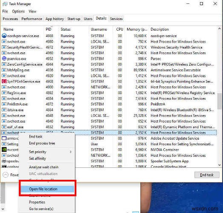The image size is (223, 213).
Task: Click the Task Manager title bar icon
Action: 5,4
